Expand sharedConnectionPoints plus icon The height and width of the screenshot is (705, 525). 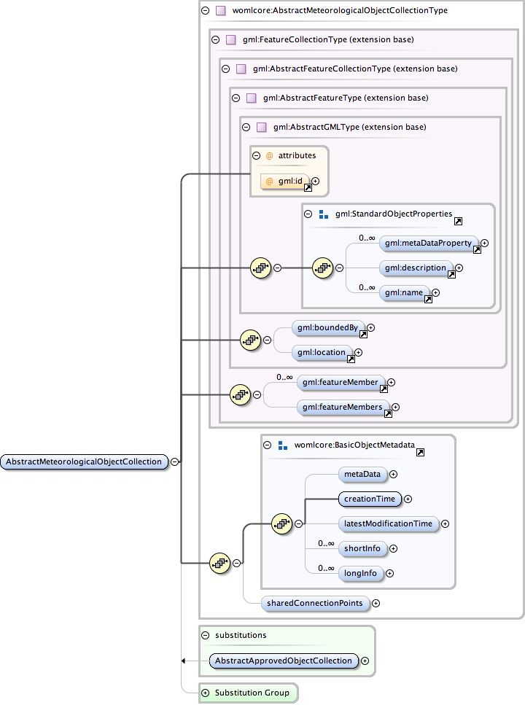pyautogui.click(x=376, y=604)
